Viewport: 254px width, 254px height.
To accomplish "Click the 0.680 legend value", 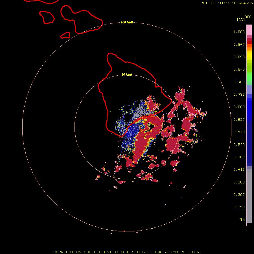I will click(239, 107).
